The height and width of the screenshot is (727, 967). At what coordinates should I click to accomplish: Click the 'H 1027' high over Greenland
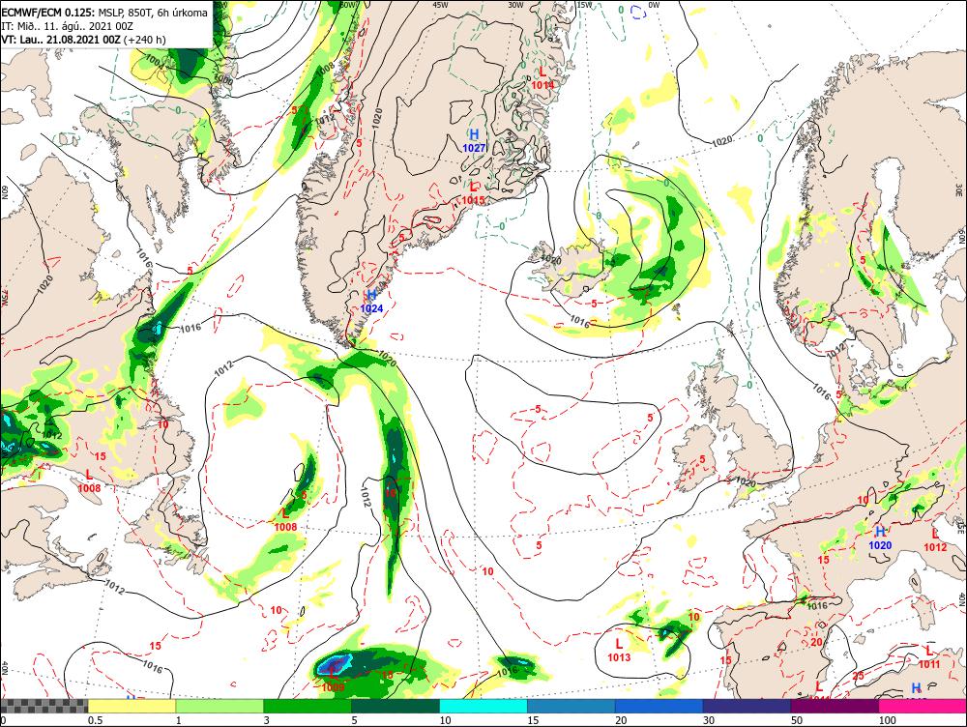(474, 140)
